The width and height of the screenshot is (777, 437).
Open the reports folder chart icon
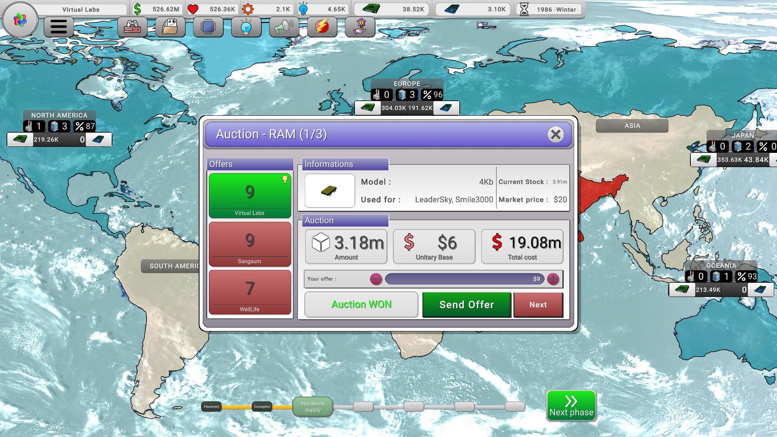tap(170, 27)
